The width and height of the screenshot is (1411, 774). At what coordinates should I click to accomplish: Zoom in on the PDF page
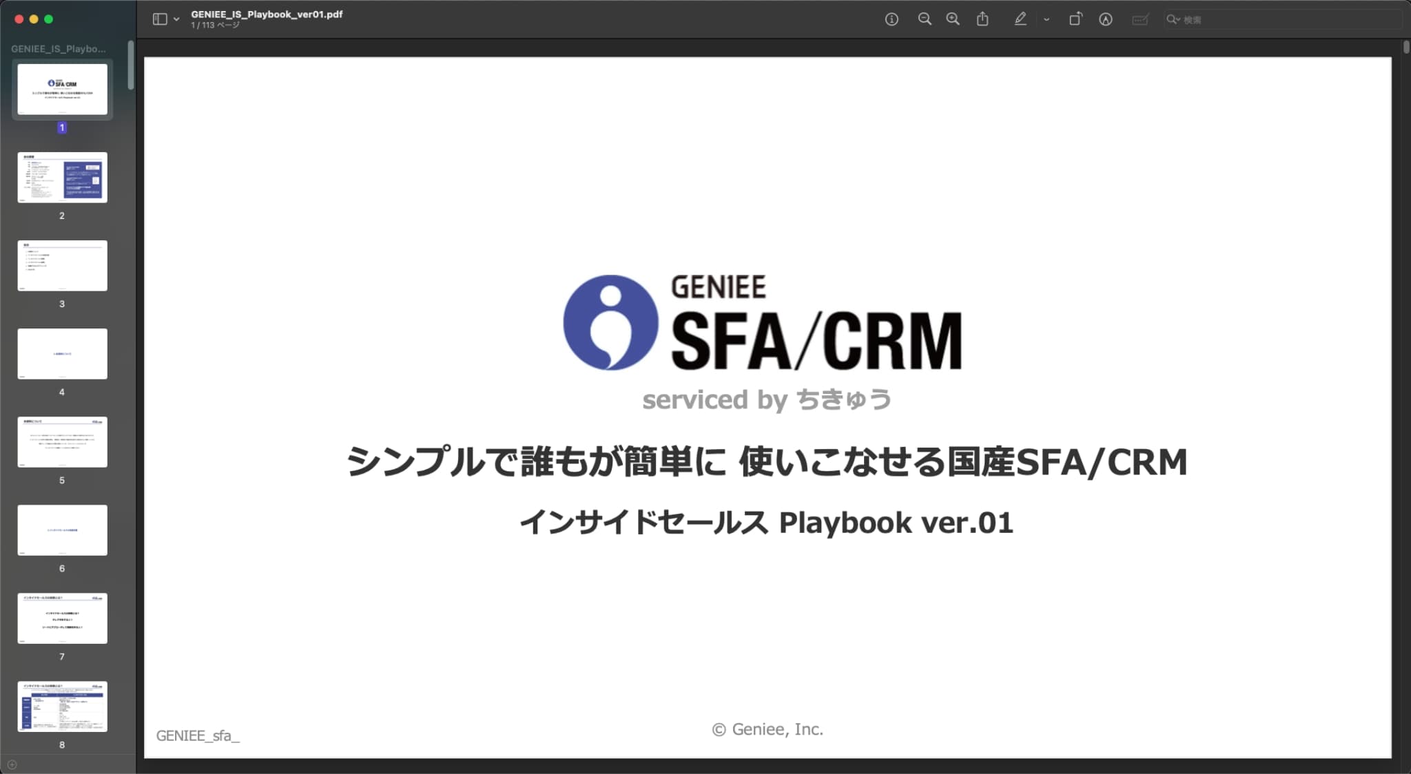click(x=953, y=19)
